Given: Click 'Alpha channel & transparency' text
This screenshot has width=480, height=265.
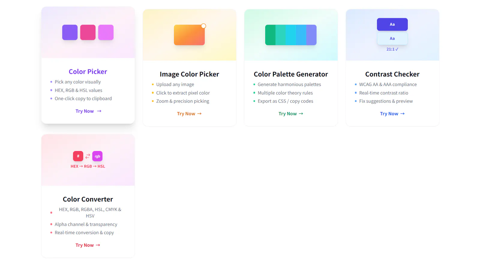Looking at the screenshot, I should coord(86,225).
